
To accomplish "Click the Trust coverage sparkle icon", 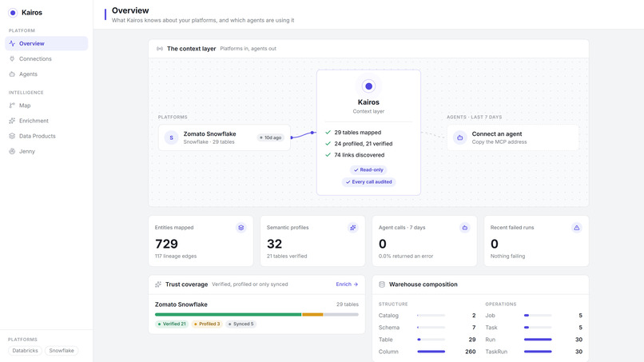I will tap(158, 284).
